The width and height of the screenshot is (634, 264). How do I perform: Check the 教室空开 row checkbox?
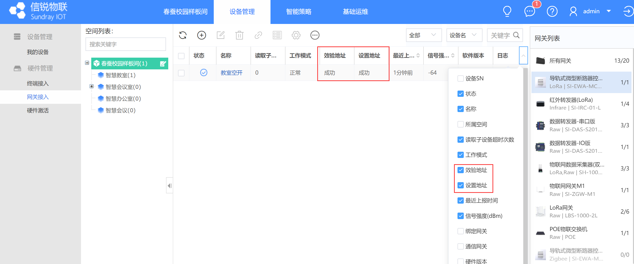181,73
